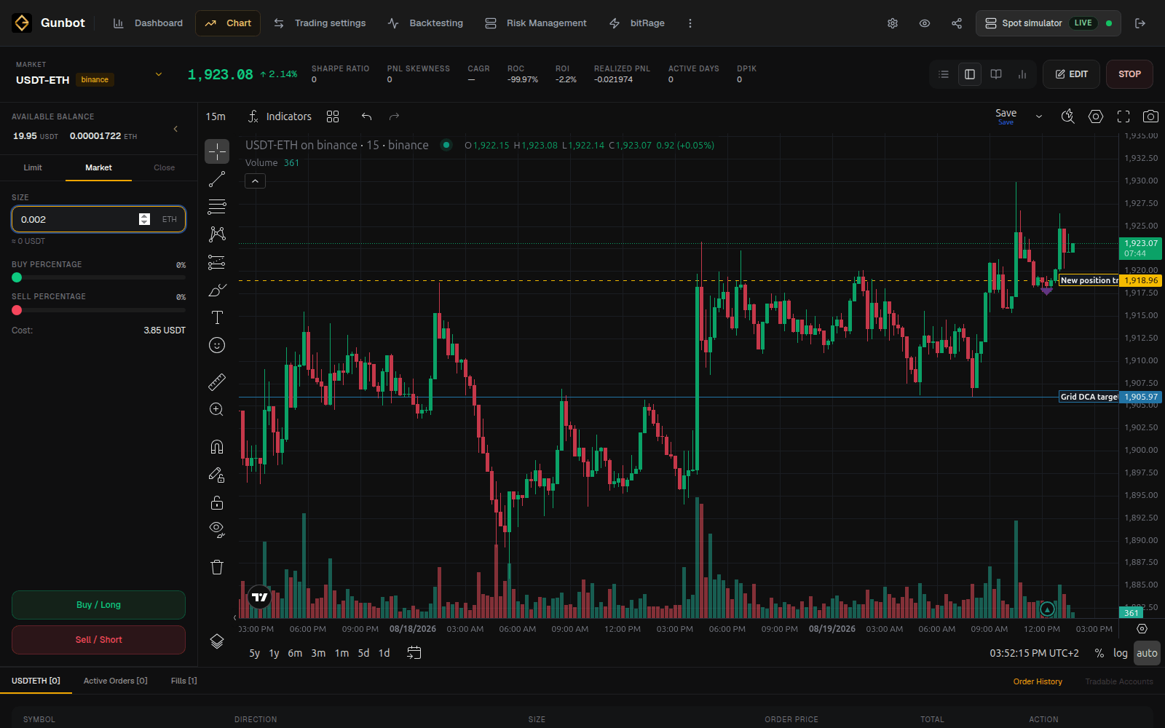Toggle log scale on price axis

click(x=1121, y=653)
